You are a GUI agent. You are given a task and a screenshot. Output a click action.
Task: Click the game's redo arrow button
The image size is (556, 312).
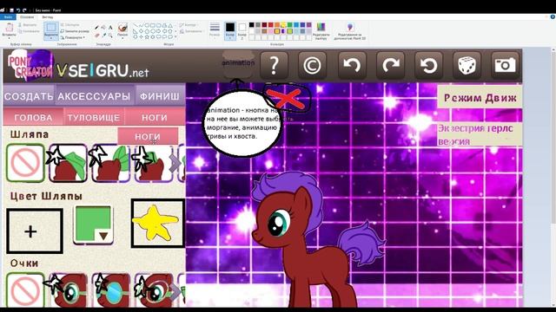pos(390,65)
